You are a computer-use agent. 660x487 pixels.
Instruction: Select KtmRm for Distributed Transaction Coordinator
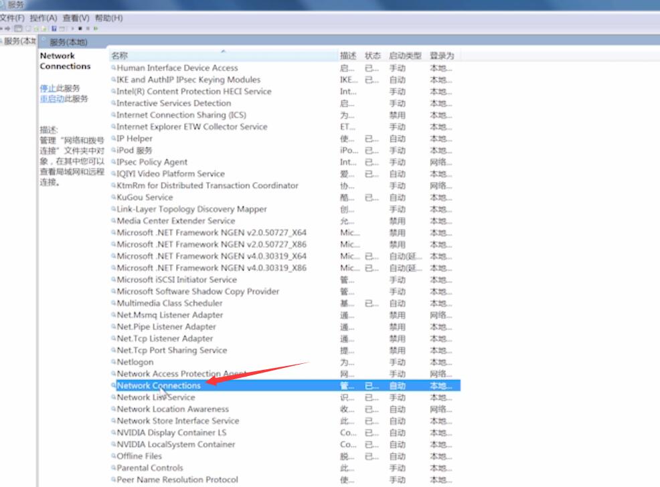click(x=208, y=185)
